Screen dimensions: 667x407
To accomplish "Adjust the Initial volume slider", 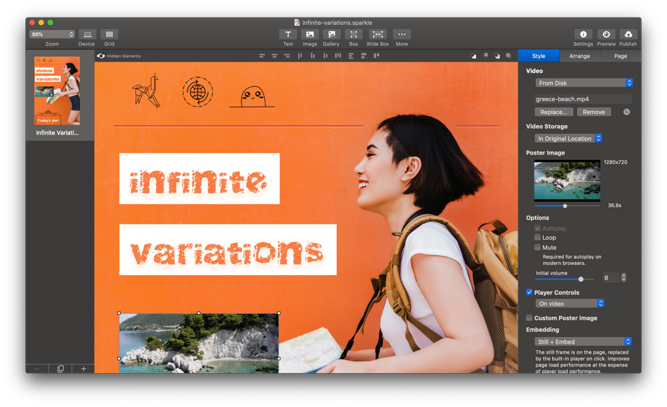I will [x=581, y=279].
